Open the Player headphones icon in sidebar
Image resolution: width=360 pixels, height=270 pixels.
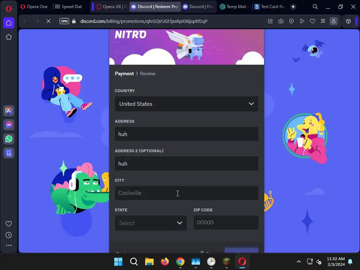click(x=9, y=153)
